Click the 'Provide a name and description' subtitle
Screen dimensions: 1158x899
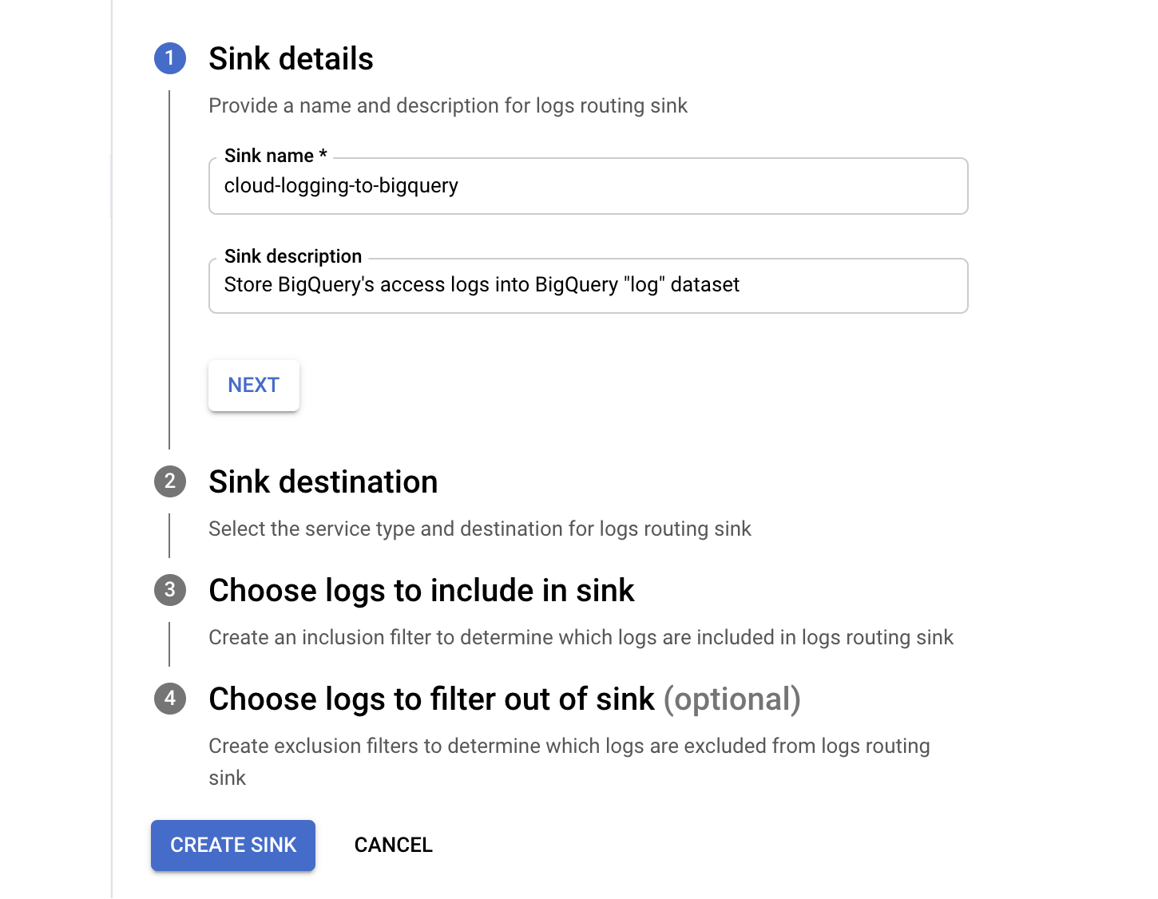point(447,106)
